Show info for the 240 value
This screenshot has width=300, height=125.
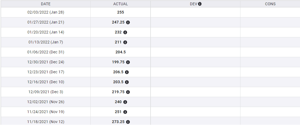(x=125, y=102)
